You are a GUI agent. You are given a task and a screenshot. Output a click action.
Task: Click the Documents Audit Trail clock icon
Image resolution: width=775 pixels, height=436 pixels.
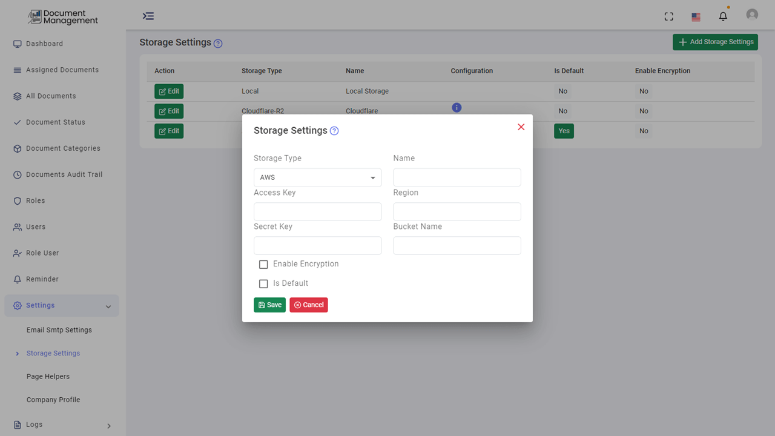16,174
